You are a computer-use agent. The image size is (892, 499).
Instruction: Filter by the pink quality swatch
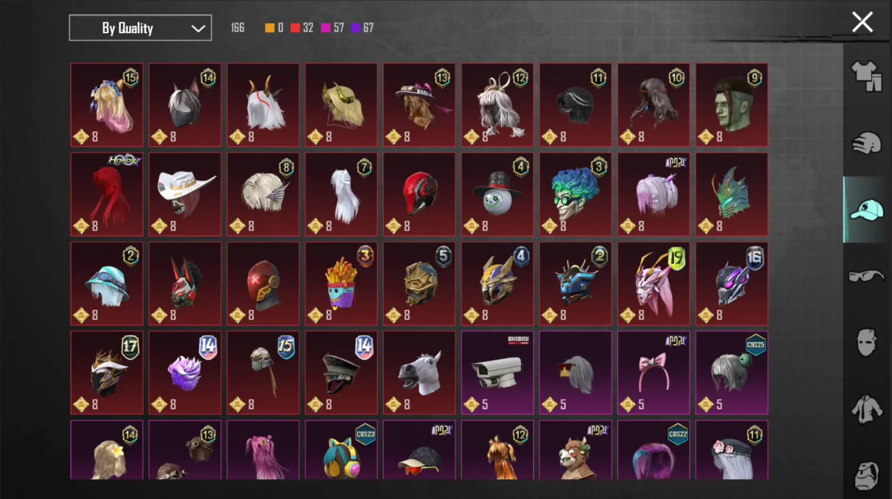click(325, 28)
